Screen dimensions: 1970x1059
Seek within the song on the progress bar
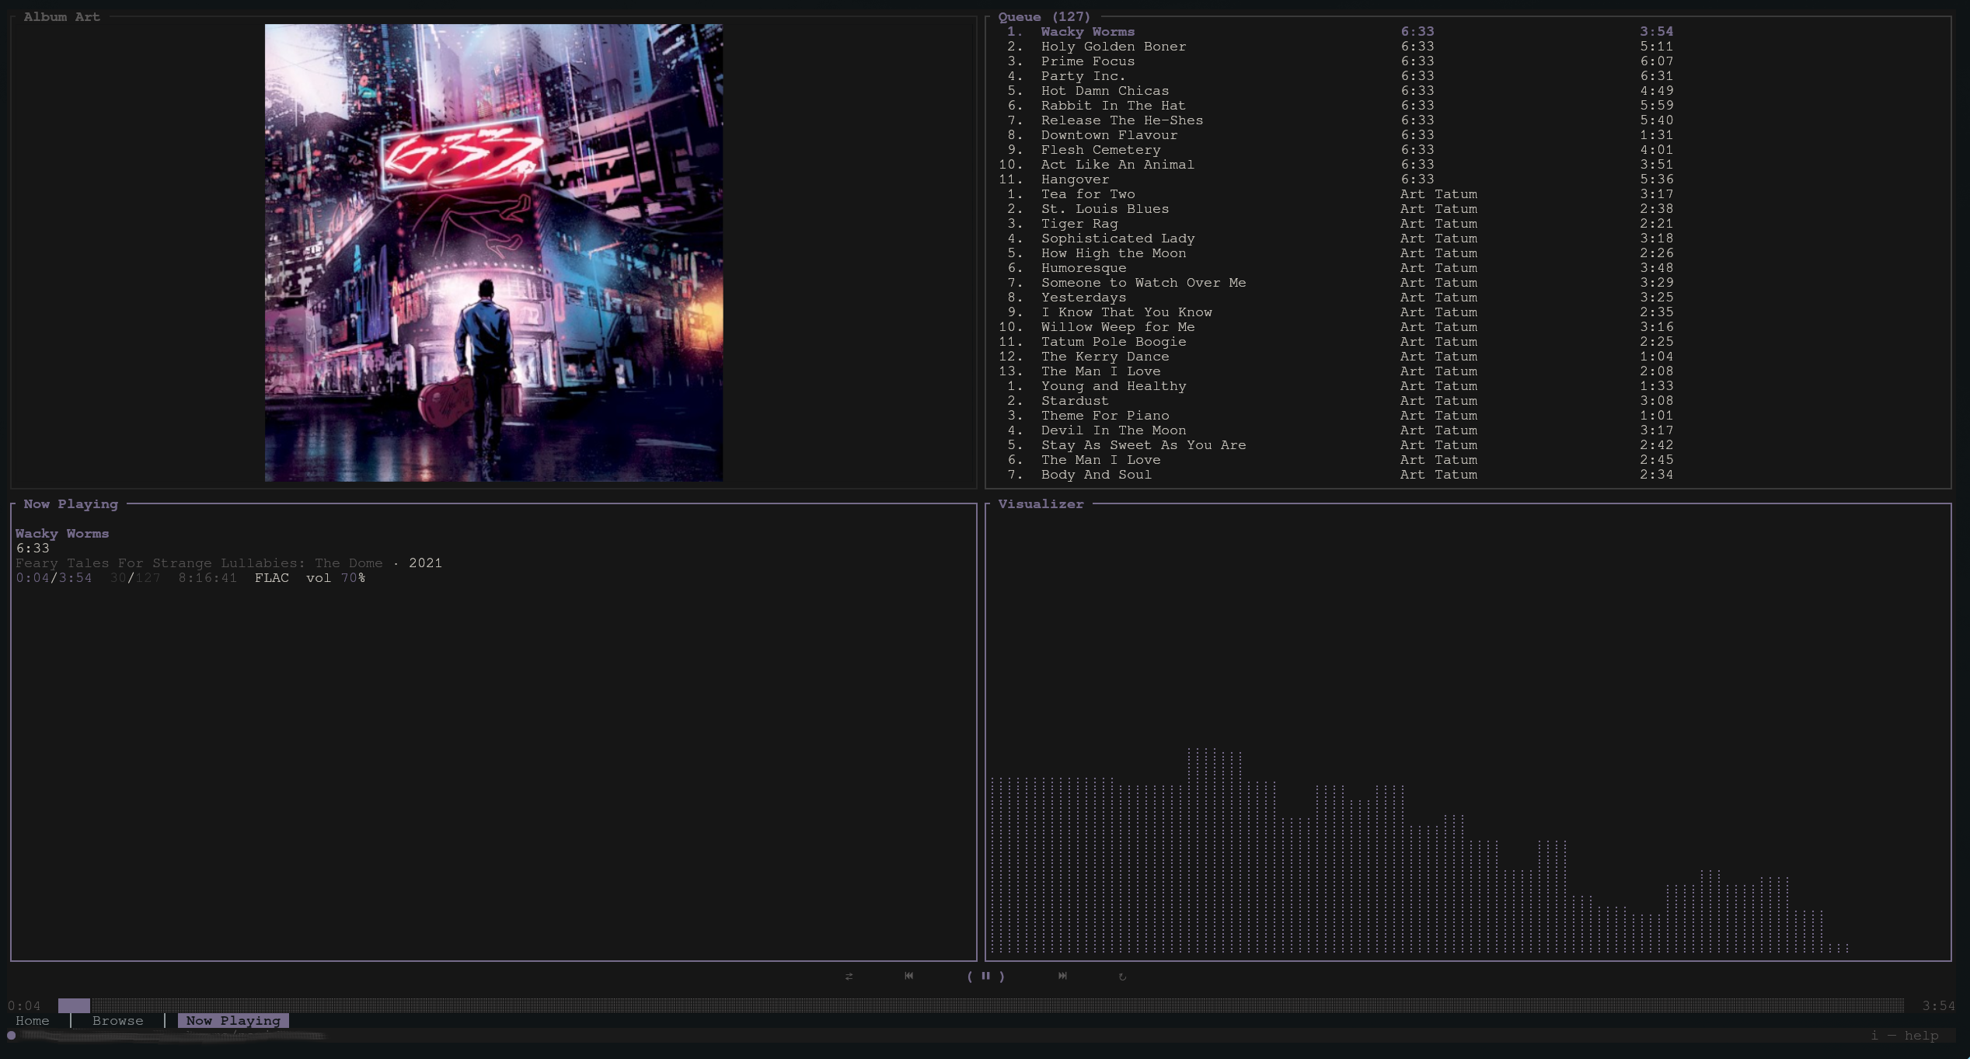tap(981, 1005)
